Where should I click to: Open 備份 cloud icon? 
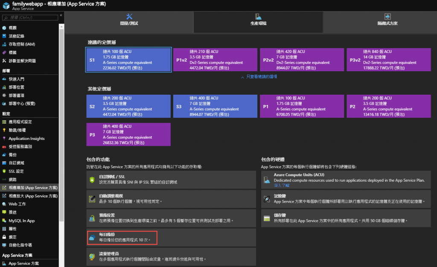4,154
